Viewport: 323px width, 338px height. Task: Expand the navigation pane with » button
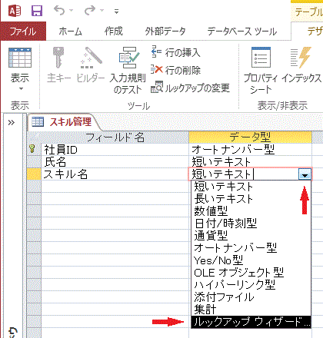coord(12,123)
